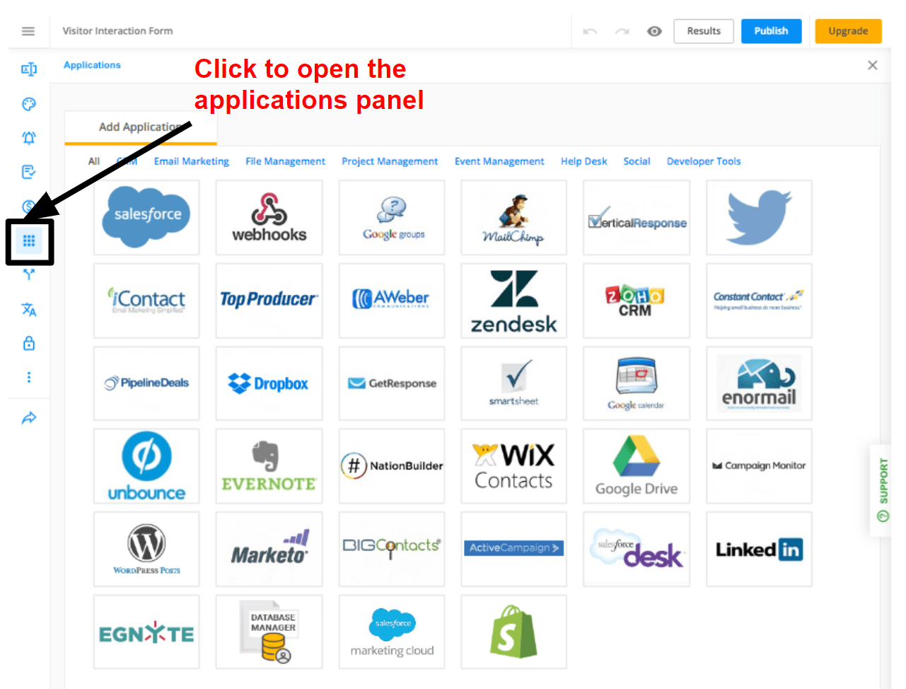906x689 pixels.
Task: Click the Upgrade button
Action: tap(848, 31)
